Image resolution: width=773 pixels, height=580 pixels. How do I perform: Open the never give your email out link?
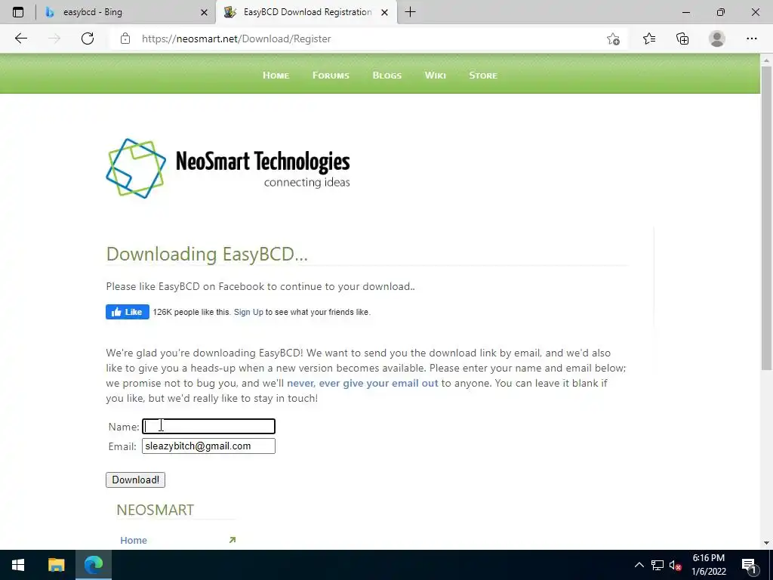click(362, 383)
